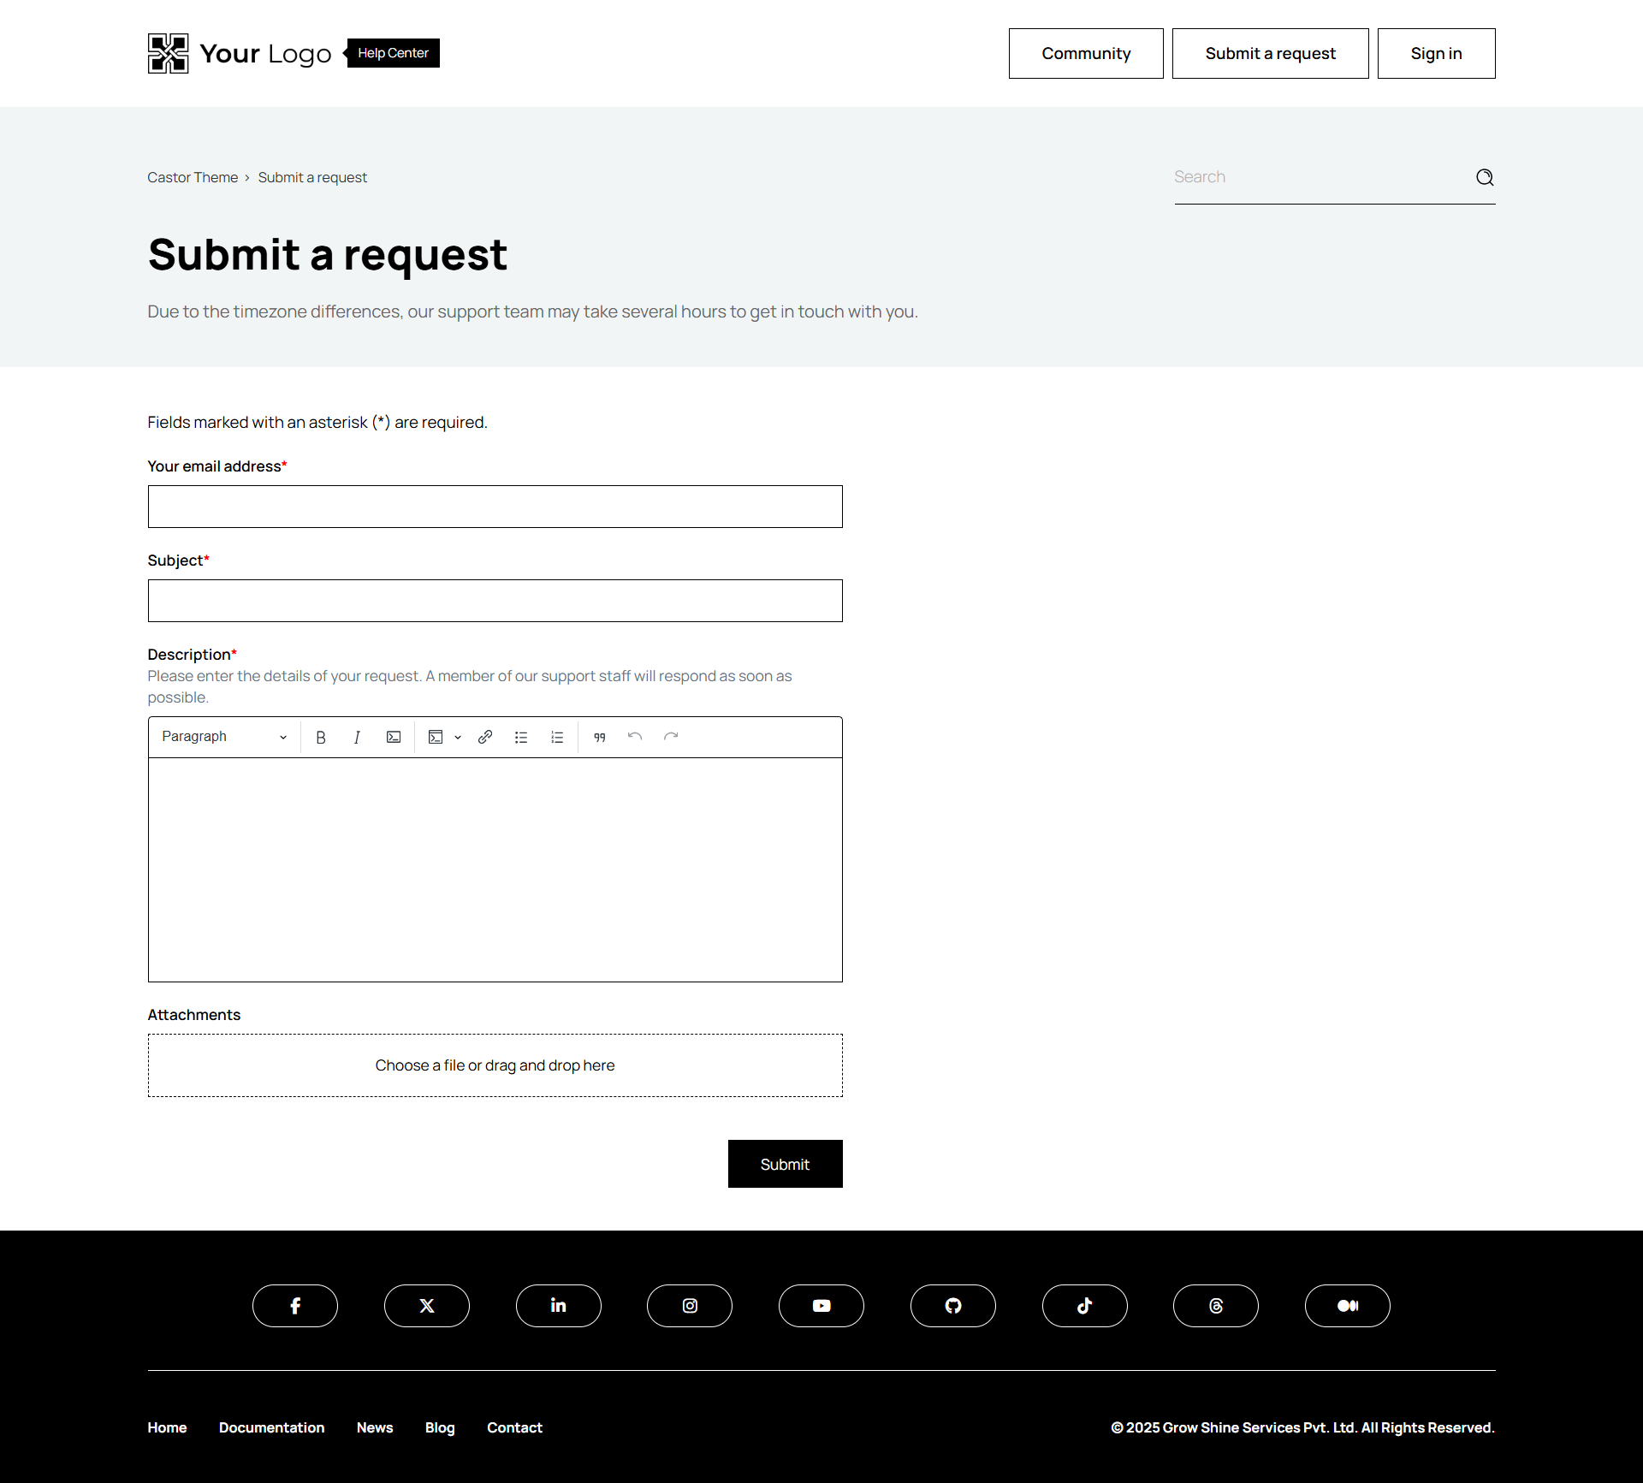Open the YouTube social link

821,1305
